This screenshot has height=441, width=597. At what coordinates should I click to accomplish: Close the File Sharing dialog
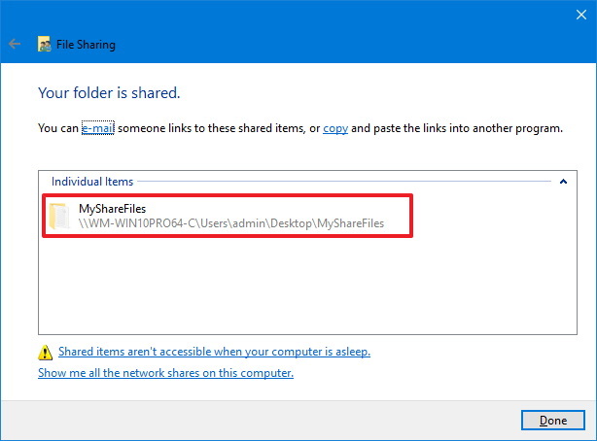pyautogui.click(x=581, y=15)
